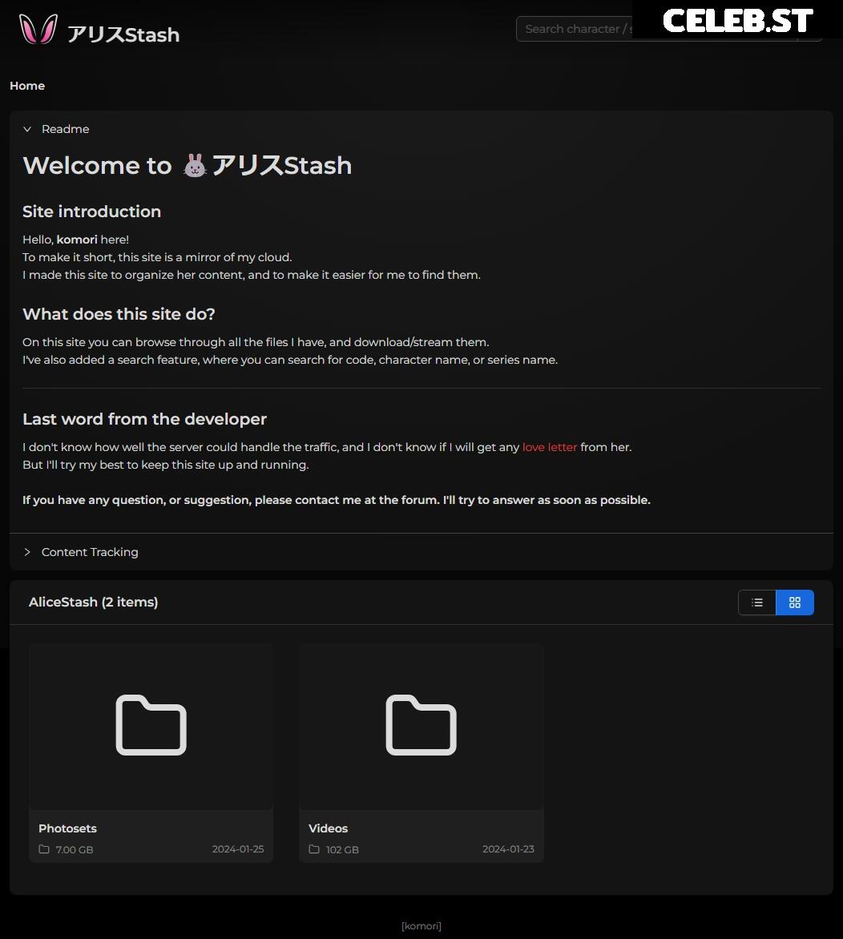Open the large Videos folder icon
Screen dimensions: 843x939
[421, 725]
